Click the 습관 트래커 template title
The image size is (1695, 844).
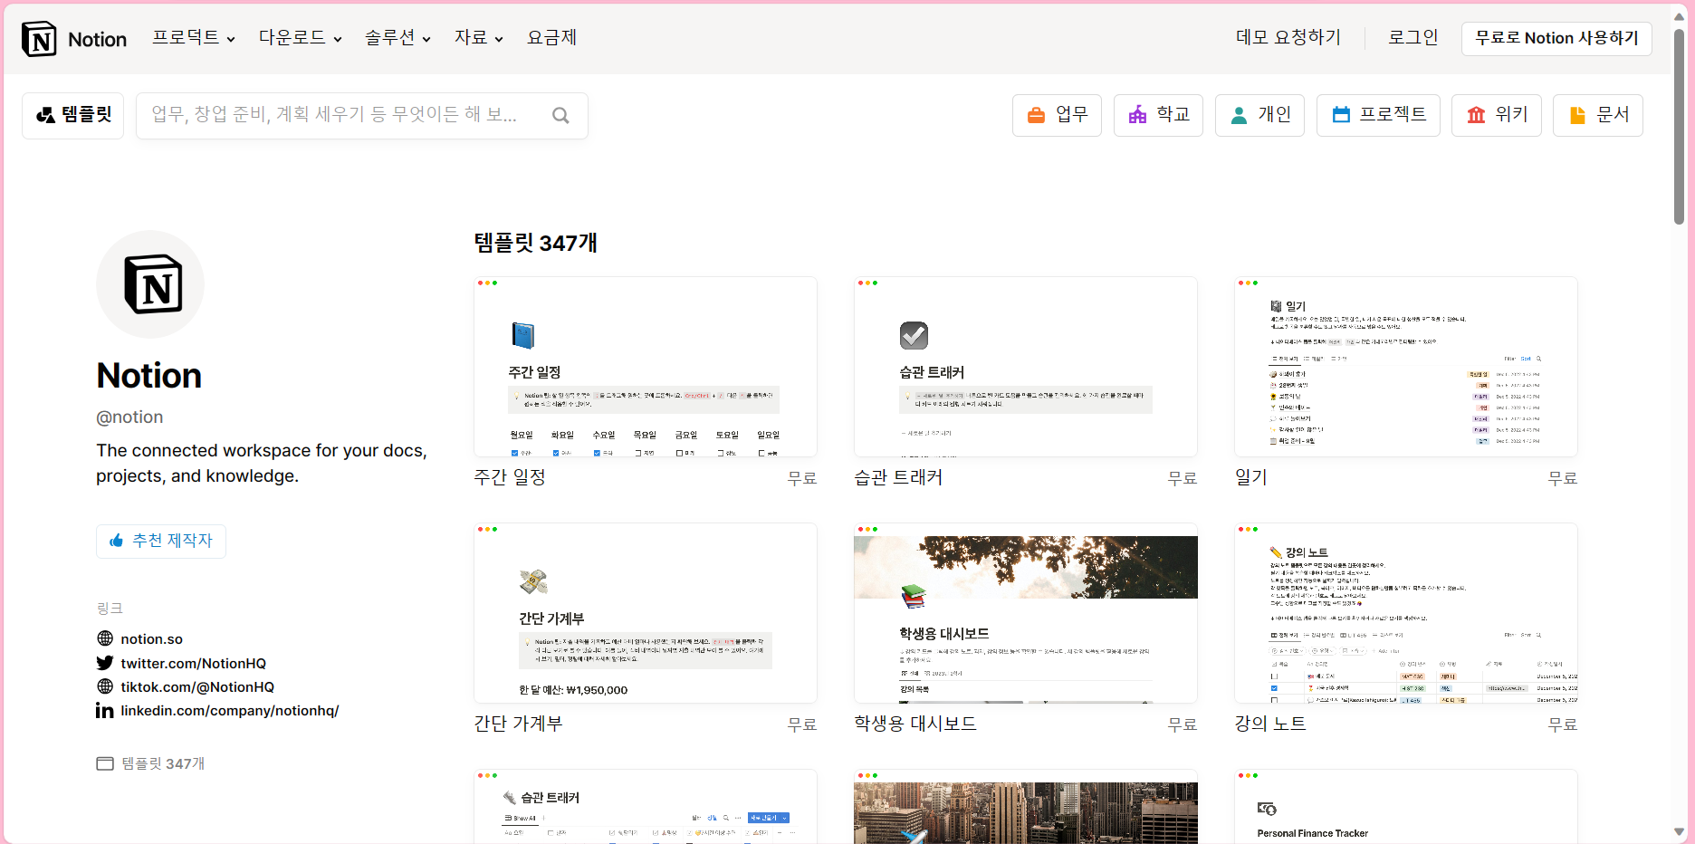(x=898, y=477)
